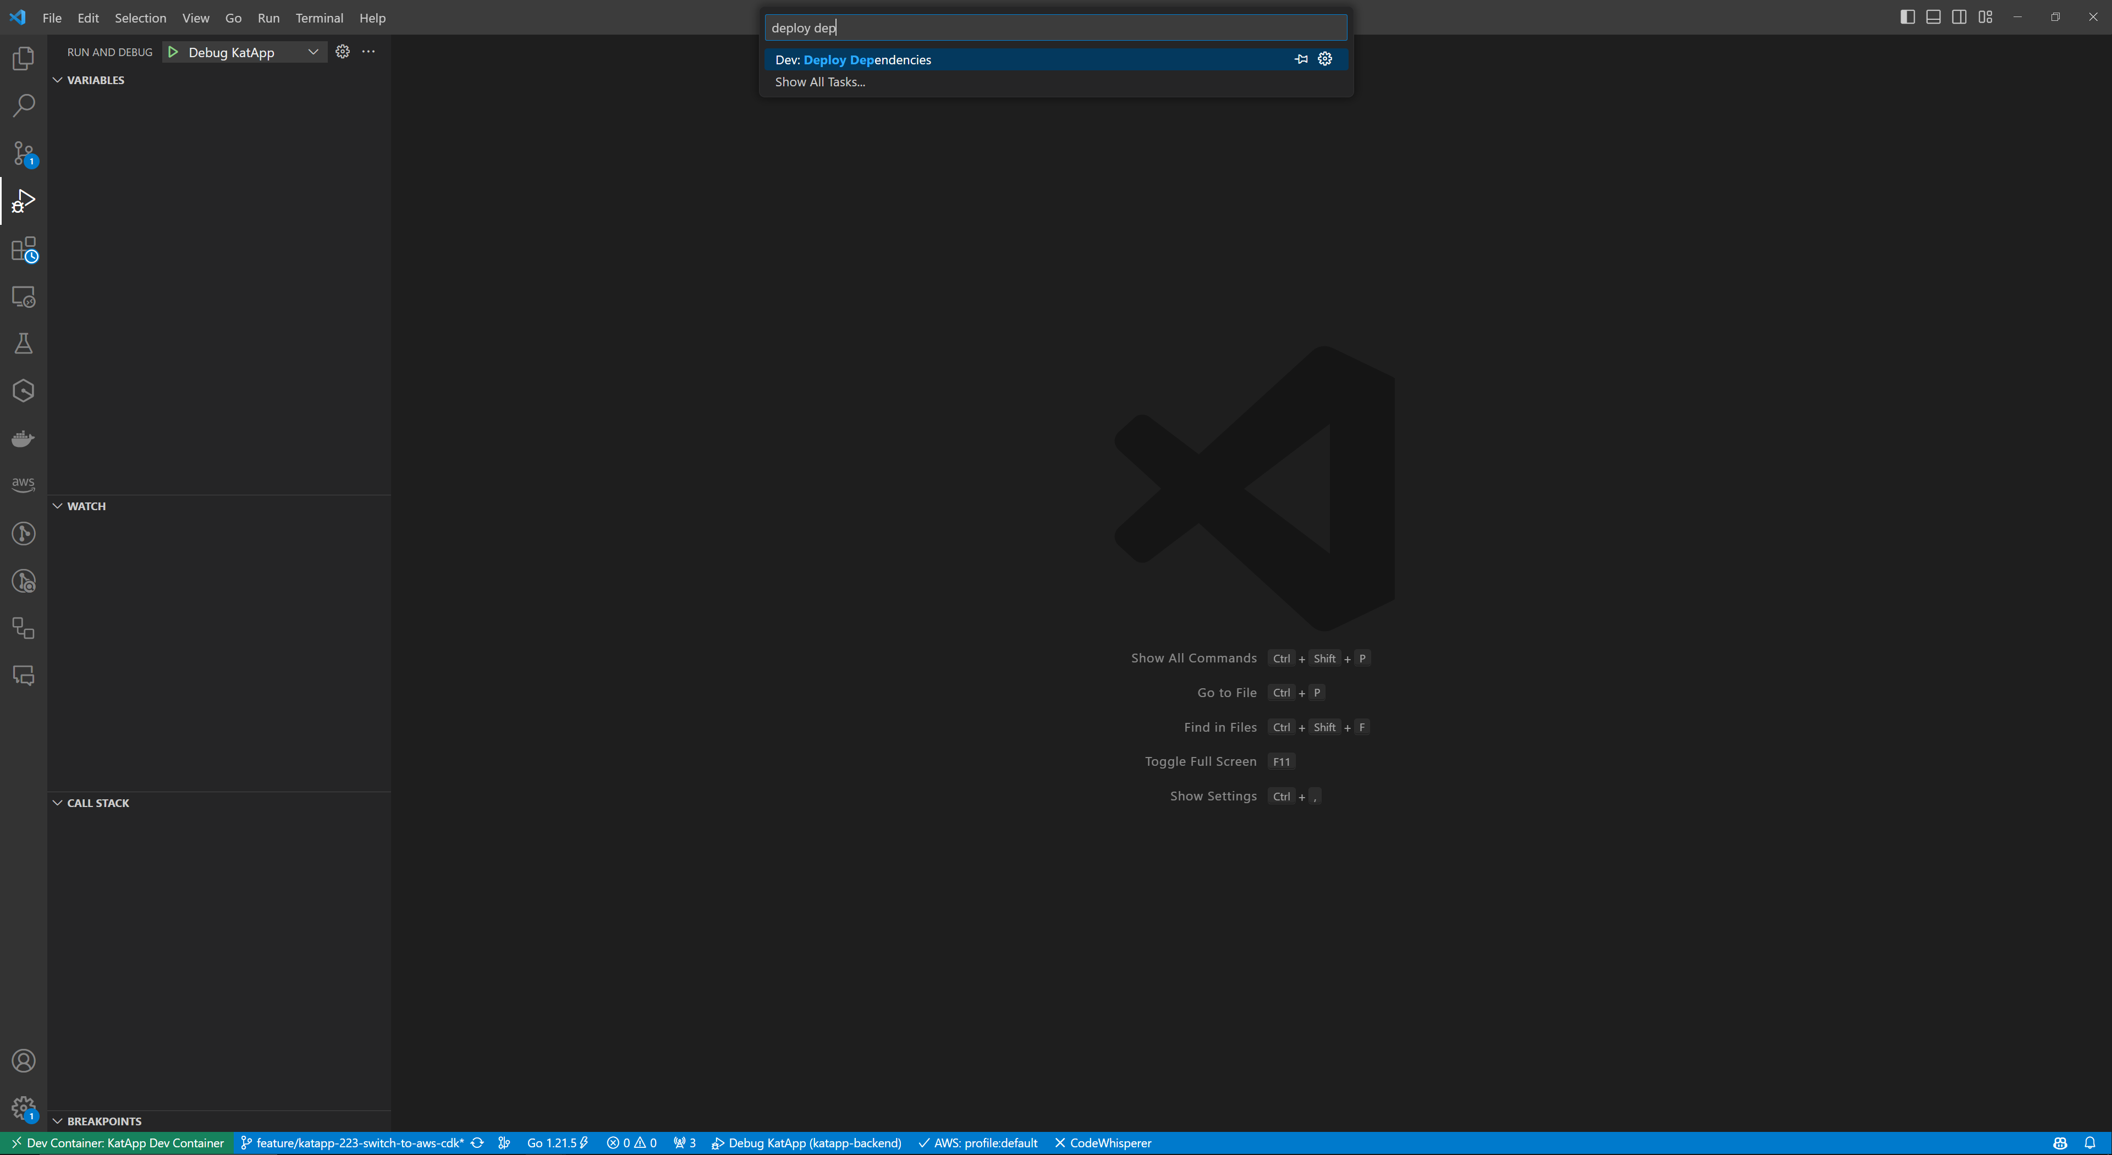Image resolution: width=2112 pixels, height=1155 pixels.
Task: Synchronize changes icon in status bar
Action: click(x=477, y=1143)
